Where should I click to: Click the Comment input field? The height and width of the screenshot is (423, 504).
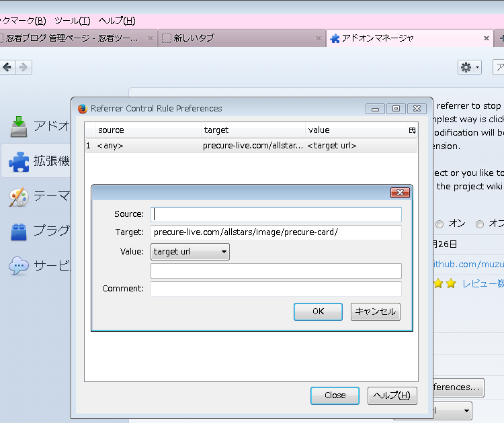[x=276, y=289]
